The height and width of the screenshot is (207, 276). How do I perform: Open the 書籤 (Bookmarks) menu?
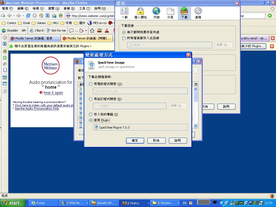click(x=69, y=8)
